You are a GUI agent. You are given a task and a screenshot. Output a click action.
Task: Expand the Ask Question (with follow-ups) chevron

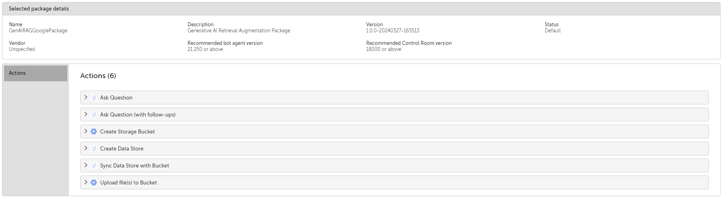click(86, 114)
